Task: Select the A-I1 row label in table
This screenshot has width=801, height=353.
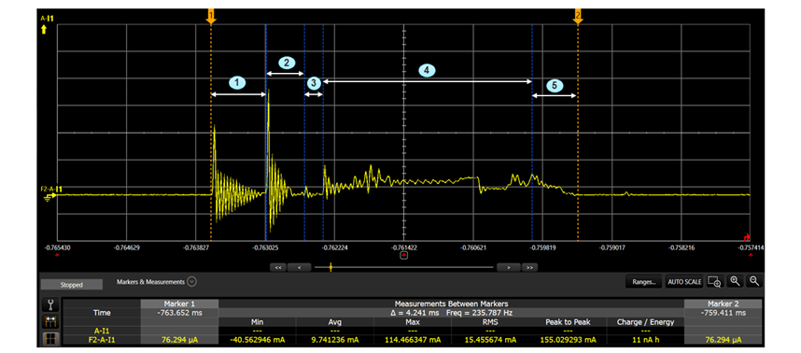Action: tap(102, 331)
